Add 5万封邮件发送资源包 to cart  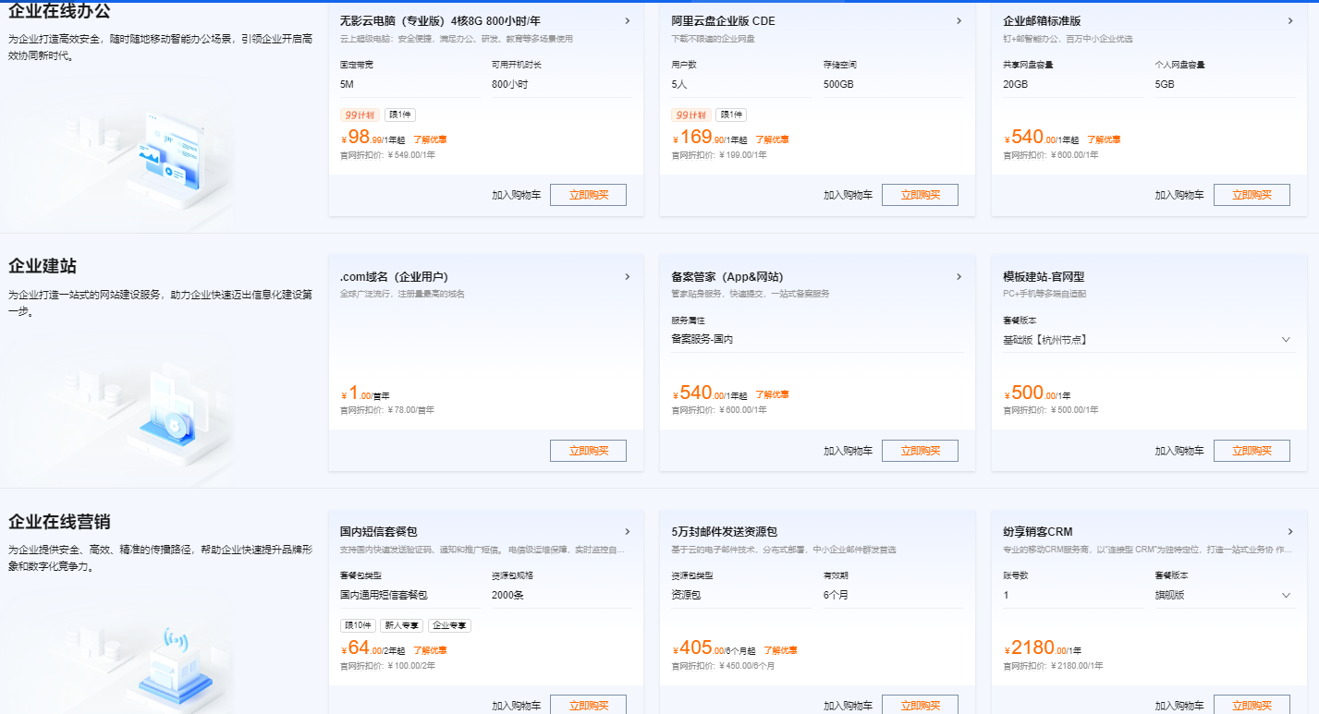(x=848, y=706)
